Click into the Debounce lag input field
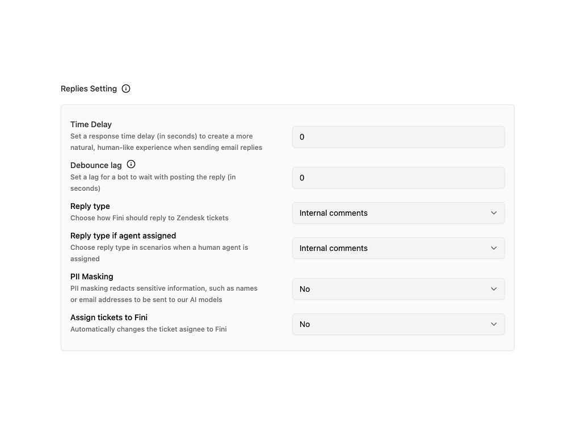Image resolution: width=581 pixels, height=436 pixels. 398,178
